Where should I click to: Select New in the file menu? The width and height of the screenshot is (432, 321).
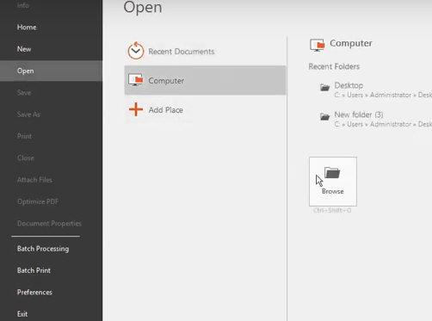[x=24, y=49]
